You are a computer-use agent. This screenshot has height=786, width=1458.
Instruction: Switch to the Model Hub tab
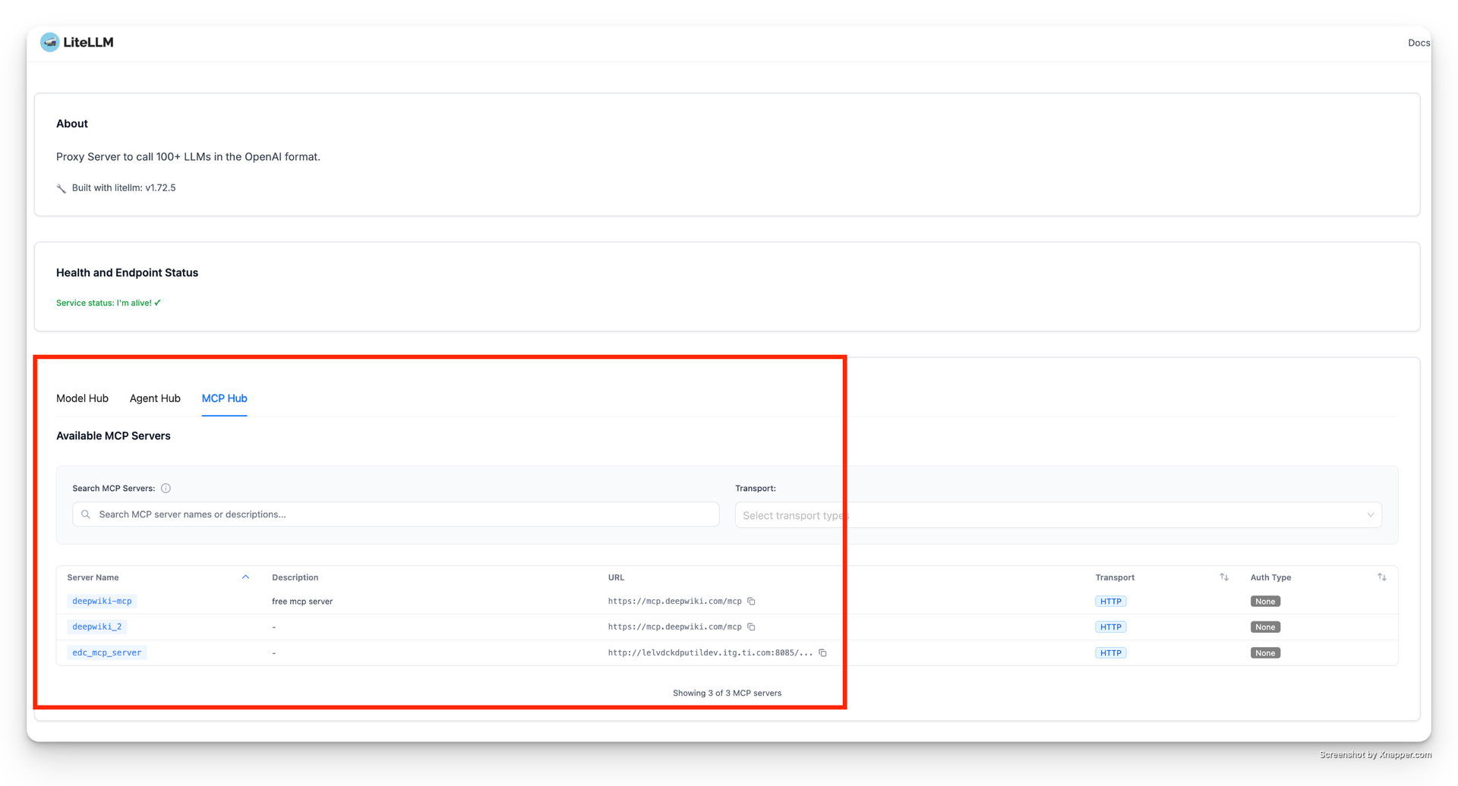pyautogui.click(x=82, y=398)
